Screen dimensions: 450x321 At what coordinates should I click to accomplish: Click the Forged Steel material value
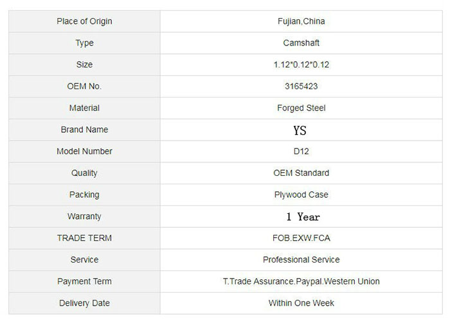[301, 108]
